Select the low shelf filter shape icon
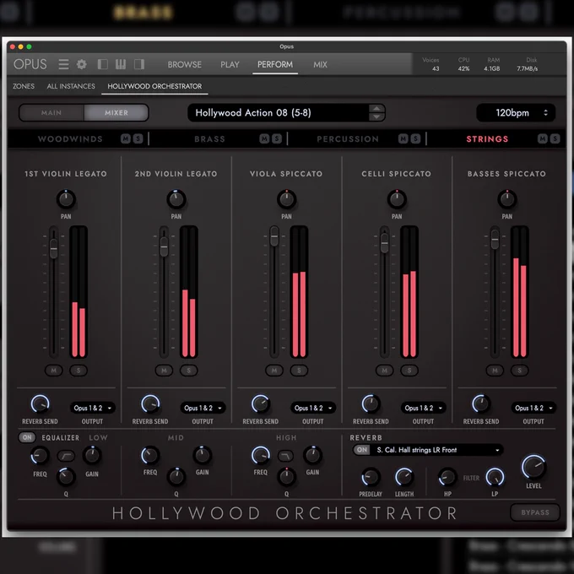This screenshot has width=574, height=574. pyautogui.click(x=66, y=456)
